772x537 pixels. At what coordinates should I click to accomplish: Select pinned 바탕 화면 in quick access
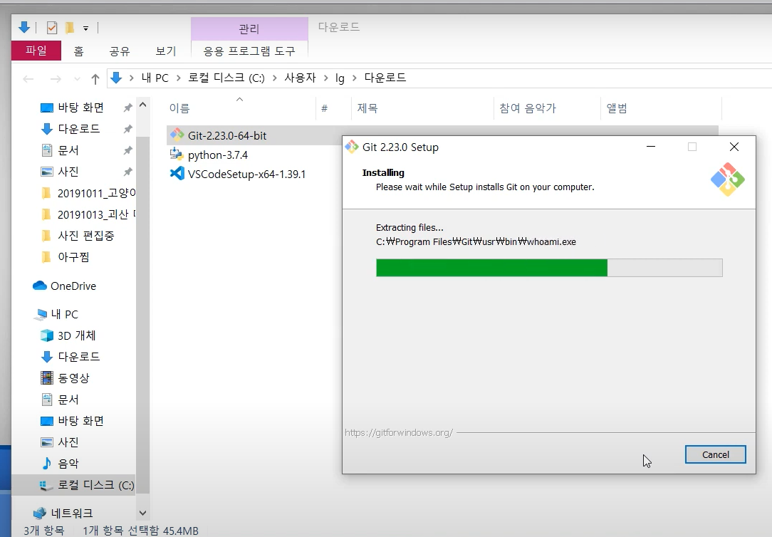80,108
